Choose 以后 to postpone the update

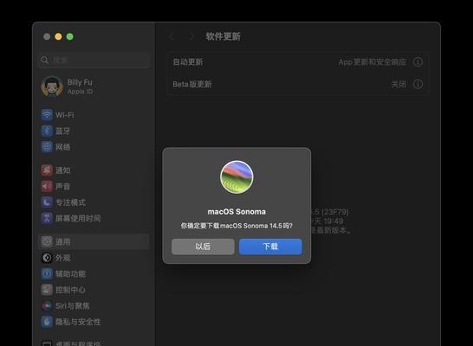(x=203, y=247)
